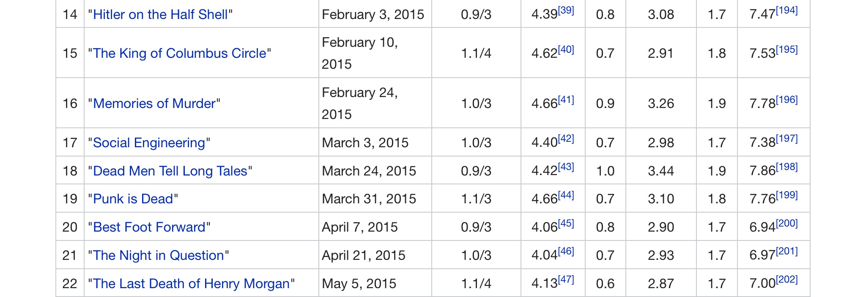Click citation [200] beside 6.94
Image resolution: width=866 pixels, height=297 pixels.
coord(787,223)
